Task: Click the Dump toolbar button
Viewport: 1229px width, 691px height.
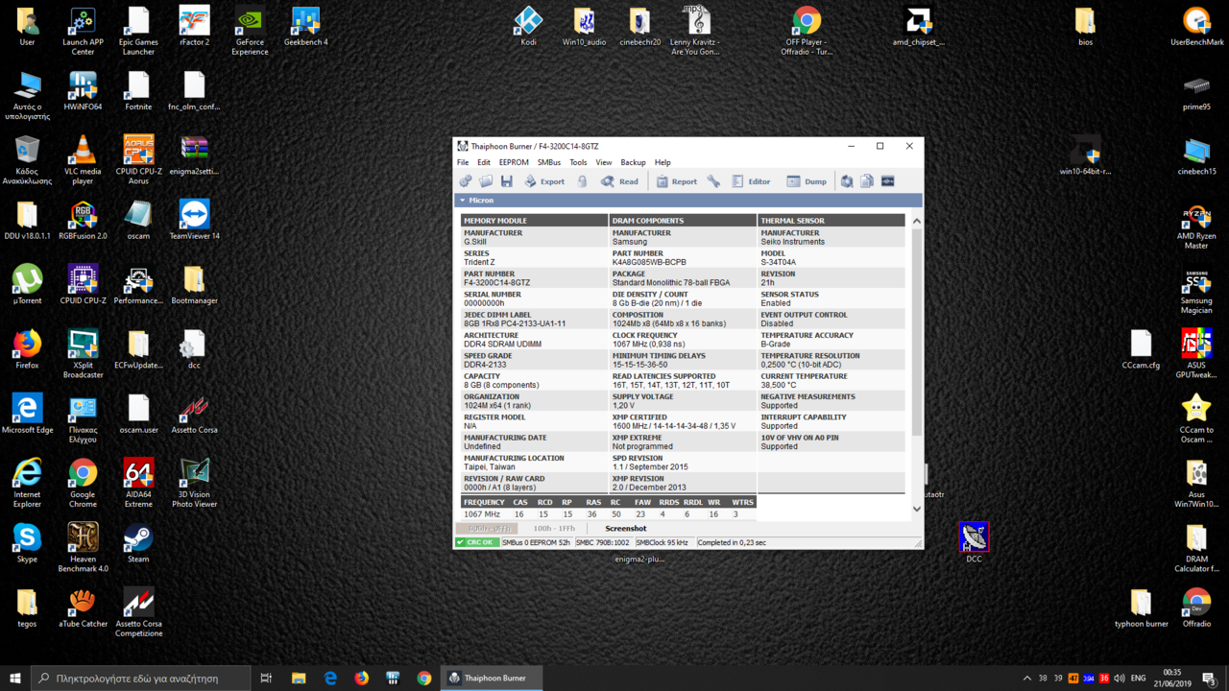Action: (x=807, y=181)
